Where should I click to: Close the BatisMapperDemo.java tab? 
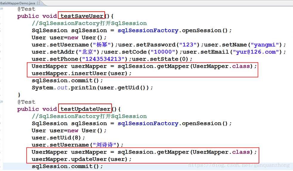point(38,3)
